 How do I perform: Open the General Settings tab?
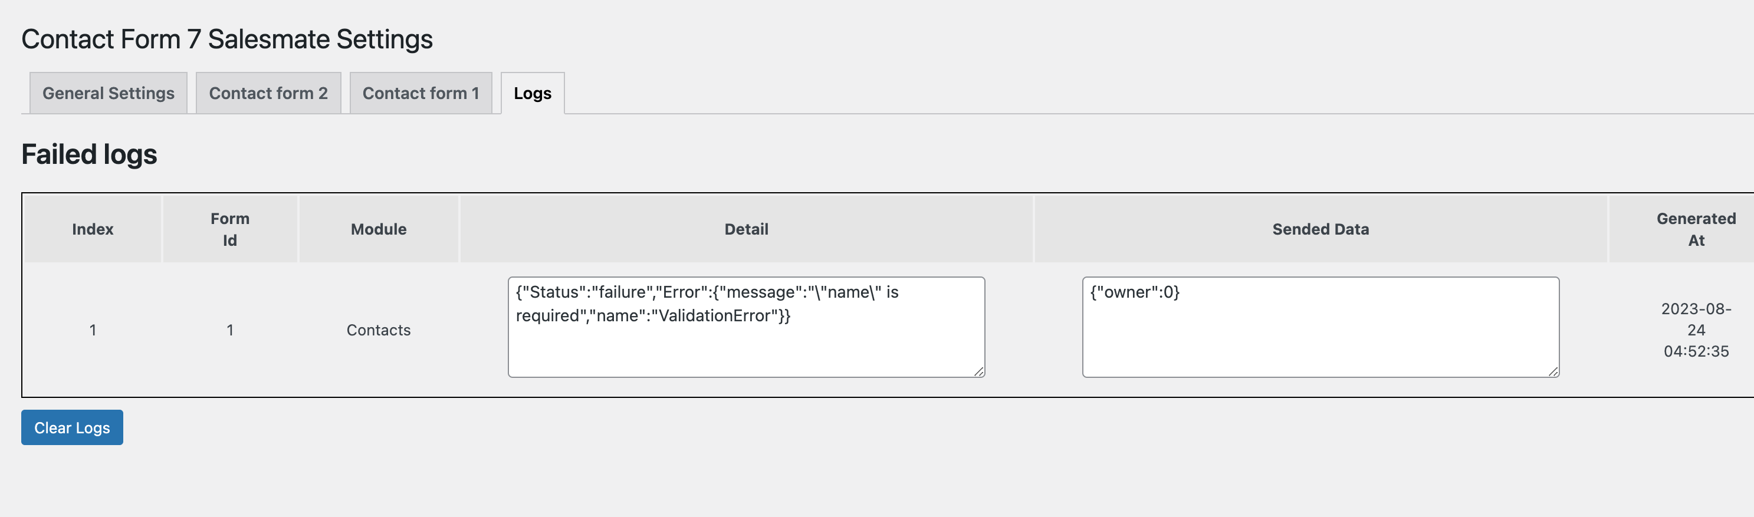click(109, 93)
